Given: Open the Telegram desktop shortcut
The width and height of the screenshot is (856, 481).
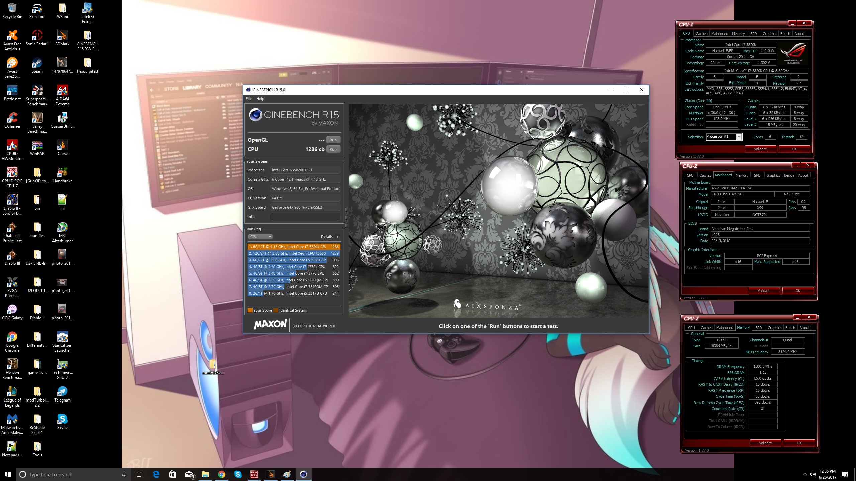Looking at the screenshot, I should coord(62,394).
